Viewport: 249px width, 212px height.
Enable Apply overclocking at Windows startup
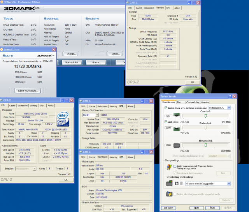tap(175, 166)
